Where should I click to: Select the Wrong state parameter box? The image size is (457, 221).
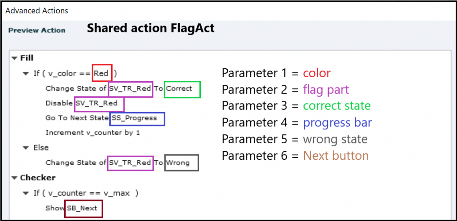pyautogui.click(x=182, y=163)
